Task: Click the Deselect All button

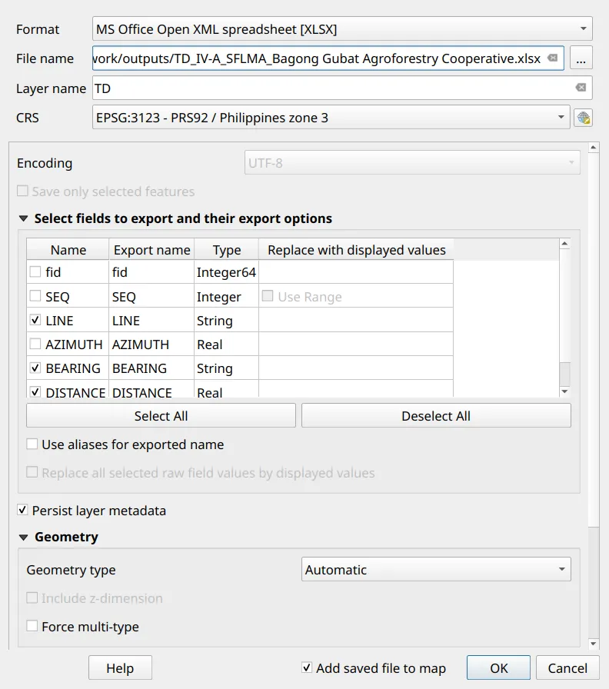Action: [436, 416]
